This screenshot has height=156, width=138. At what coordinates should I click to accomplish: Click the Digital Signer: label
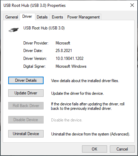35,66
